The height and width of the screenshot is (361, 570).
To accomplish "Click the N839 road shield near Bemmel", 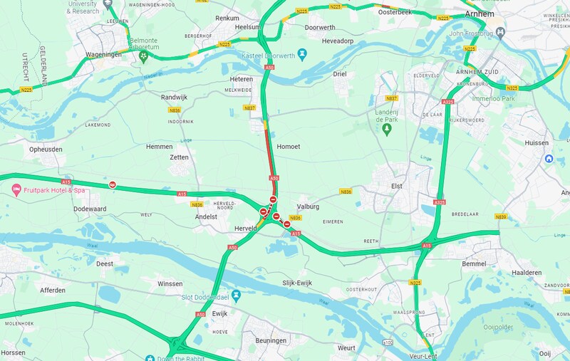I will 501,217.
